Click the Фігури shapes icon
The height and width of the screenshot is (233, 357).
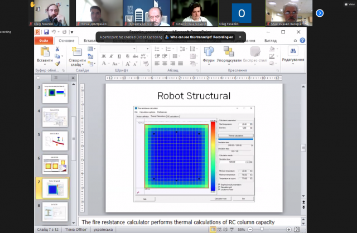(209, 52)
